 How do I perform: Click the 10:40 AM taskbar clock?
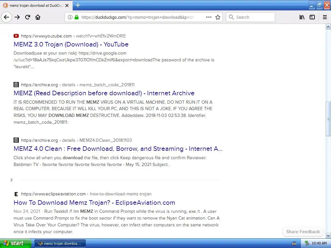pos(319,243)
